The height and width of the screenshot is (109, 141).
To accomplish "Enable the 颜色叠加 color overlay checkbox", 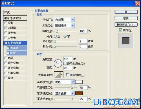I will 6,63.
